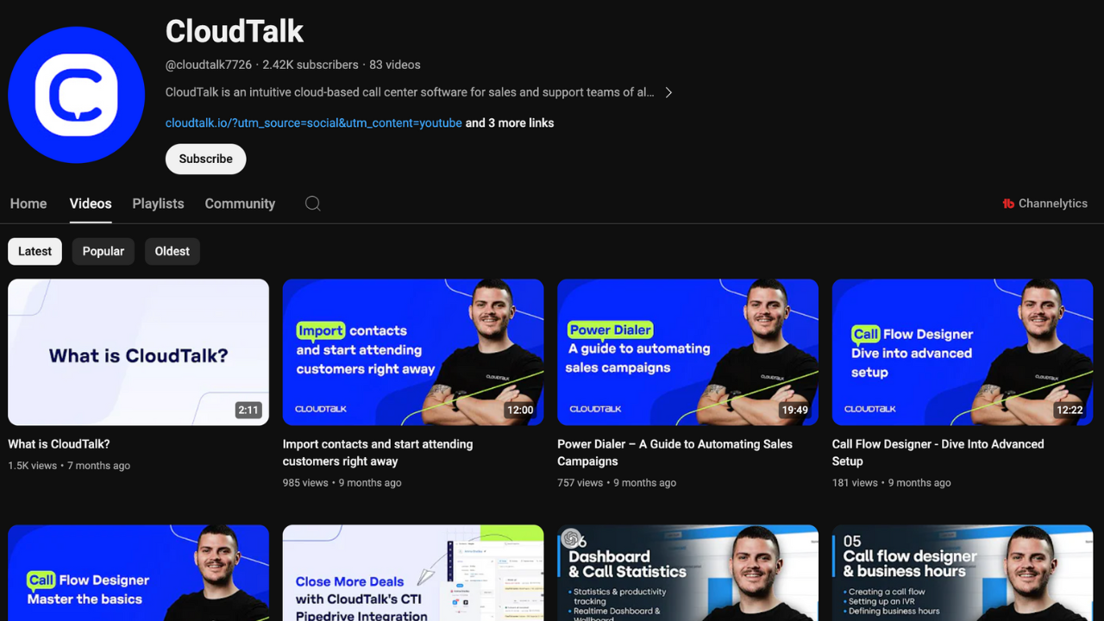Screen dimensions: 1104x621
Task: Click the 'Import contacts and start attending' title
Action: click(378, 453)
